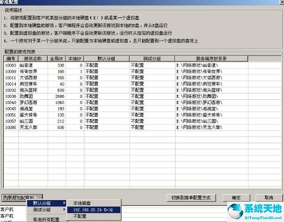Screen dimensions: 284x222
Task: Sort by the 游戏名称 column header
Action: [x=33, y=59]
